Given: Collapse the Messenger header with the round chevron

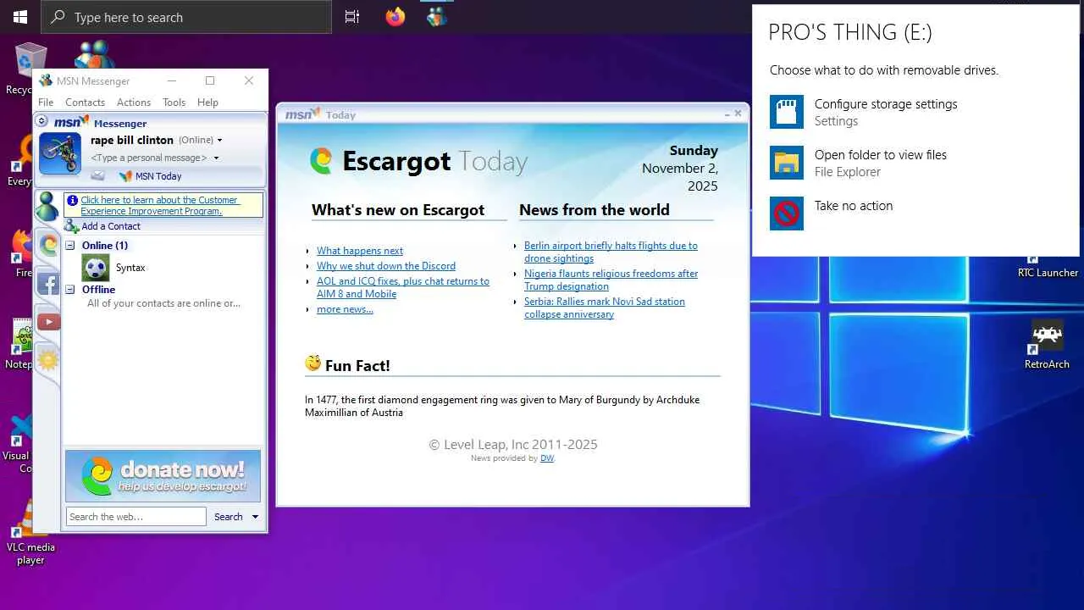Looking at the screenshot, I should 41,122.
